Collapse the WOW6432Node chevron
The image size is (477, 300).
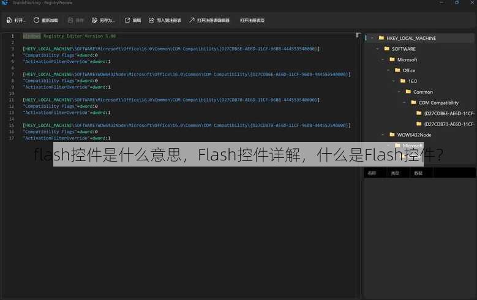[383, 135]
